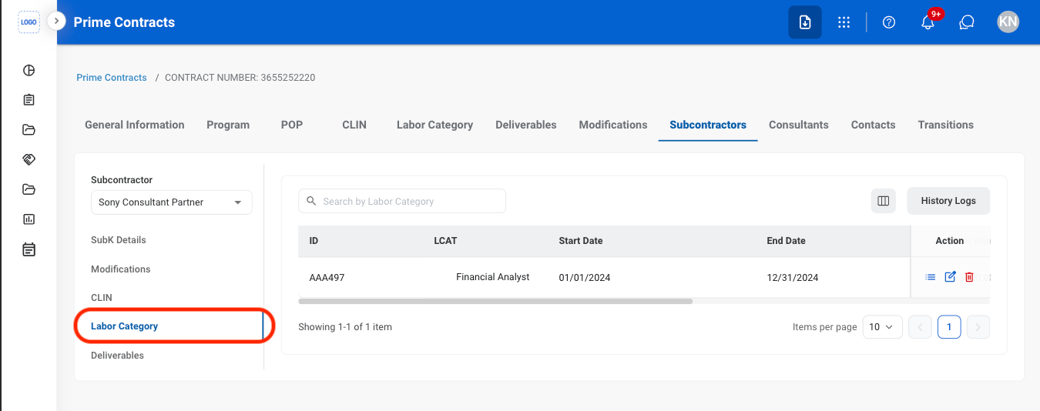Click the Financial Analyst cell

493,277
